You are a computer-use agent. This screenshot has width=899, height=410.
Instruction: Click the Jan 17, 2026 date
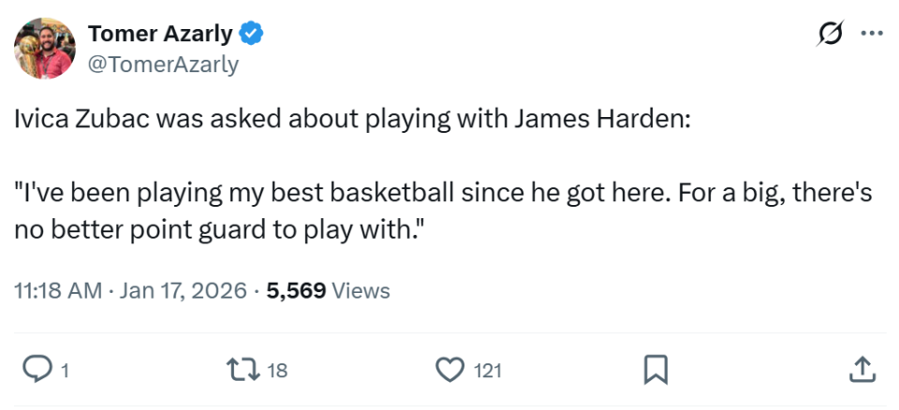point(185,291)
